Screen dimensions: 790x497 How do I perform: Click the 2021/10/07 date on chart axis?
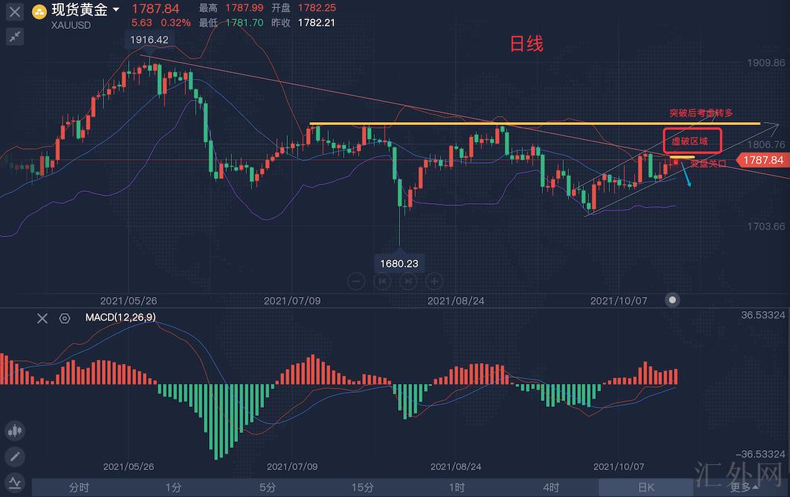pyautogui.click(x=619, y=301)
